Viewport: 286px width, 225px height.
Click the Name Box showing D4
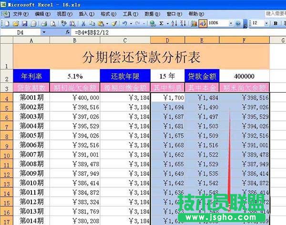[20, 32]
